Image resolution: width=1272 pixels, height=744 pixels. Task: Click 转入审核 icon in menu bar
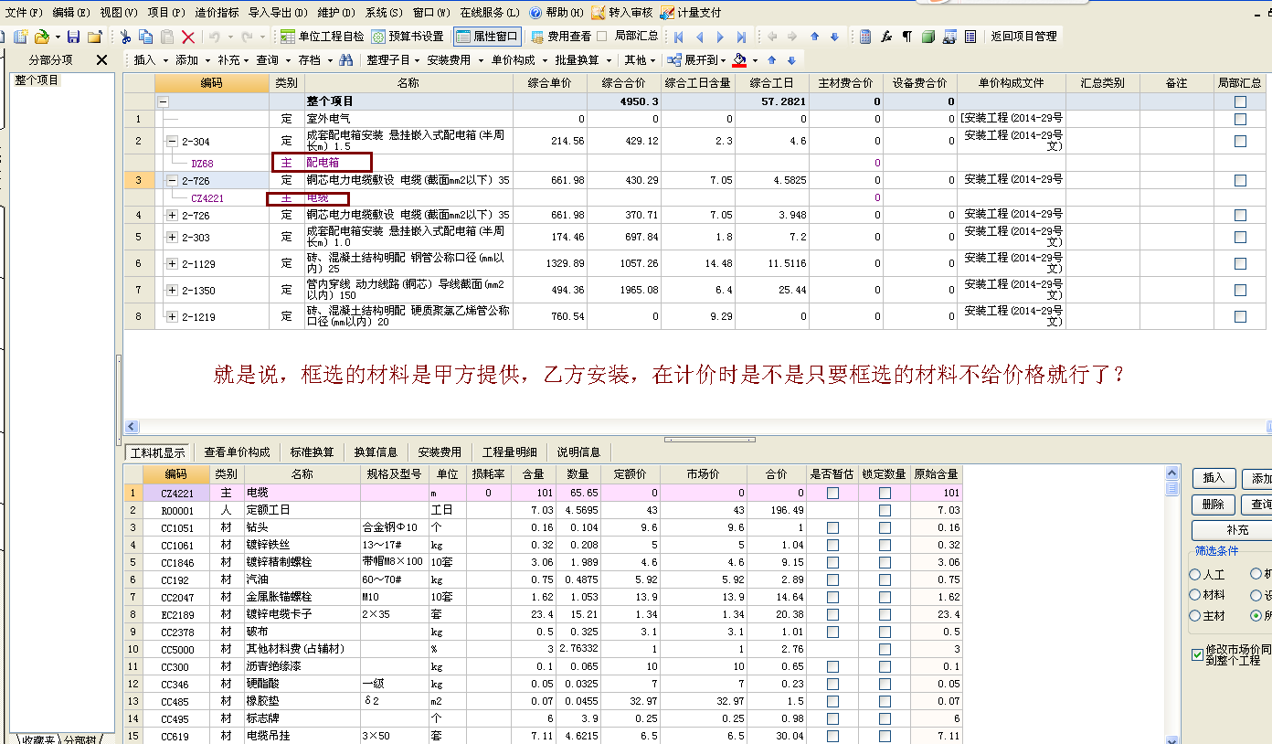(x=599, y=13)
